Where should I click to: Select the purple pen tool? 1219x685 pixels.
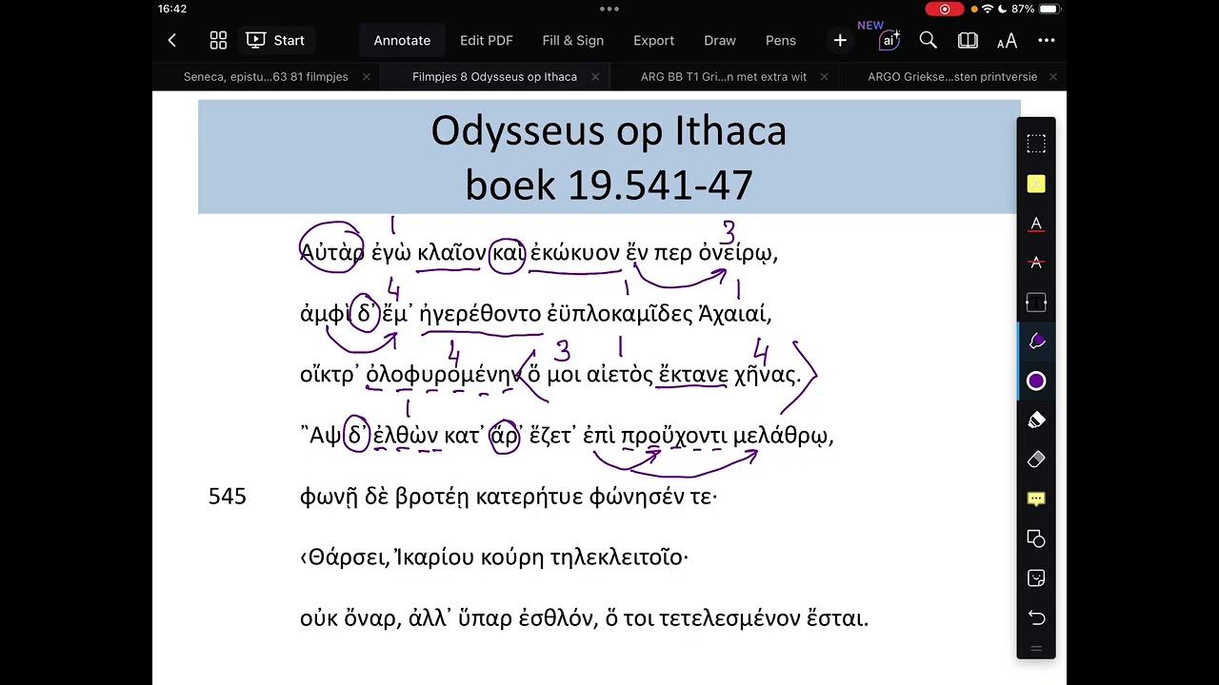click(x=1036, y=342)
